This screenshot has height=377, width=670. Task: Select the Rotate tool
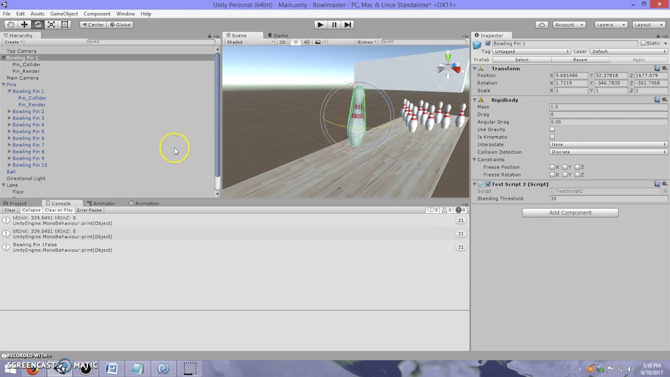click(38, 25)
